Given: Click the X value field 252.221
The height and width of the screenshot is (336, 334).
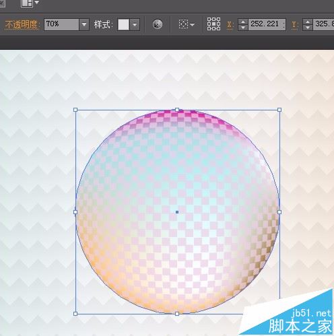Looking at the screenshot, I should tap(267, 24).
